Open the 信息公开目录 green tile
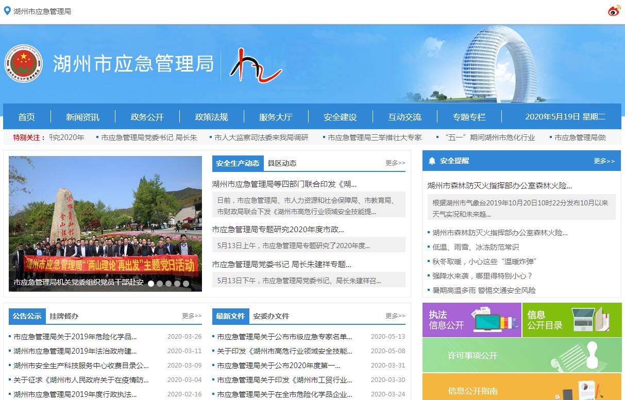Screen dimensions: 625x400 pos(571,320)
